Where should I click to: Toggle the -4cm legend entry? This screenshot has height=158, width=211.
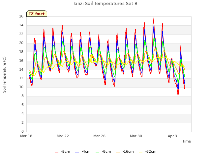click(x=83, y=152)
